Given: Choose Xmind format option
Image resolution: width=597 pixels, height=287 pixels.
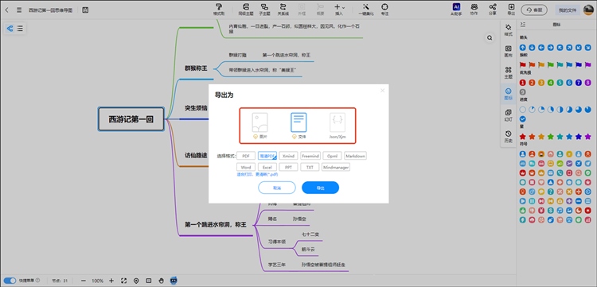Looking at the screenshot, I should [288, 156].
